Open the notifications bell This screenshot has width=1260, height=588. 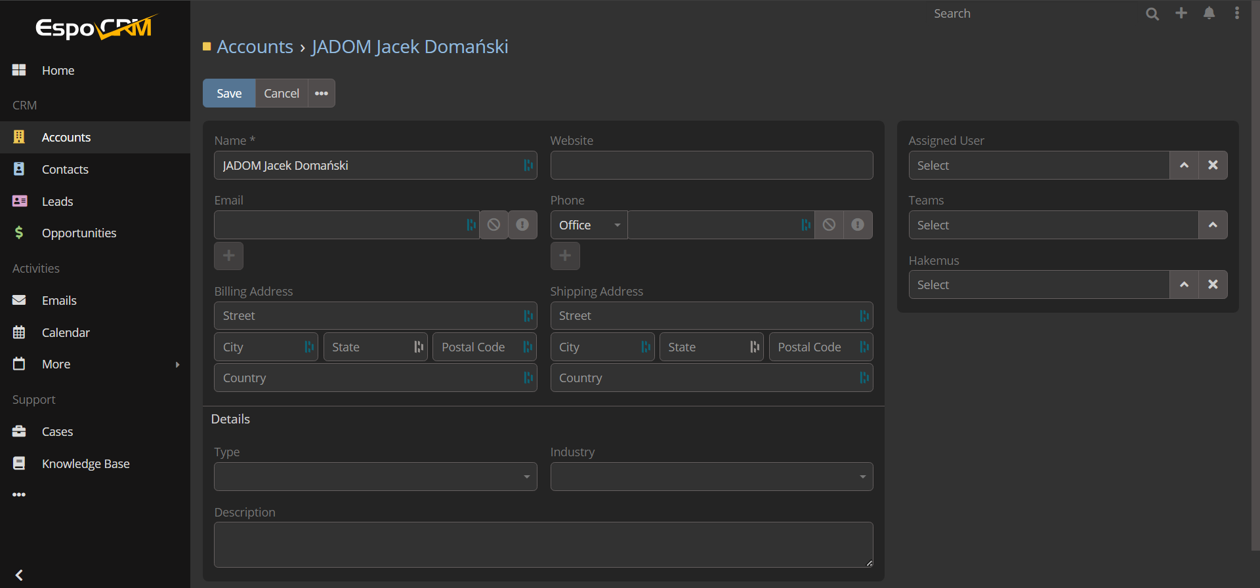pos(1209,13)
